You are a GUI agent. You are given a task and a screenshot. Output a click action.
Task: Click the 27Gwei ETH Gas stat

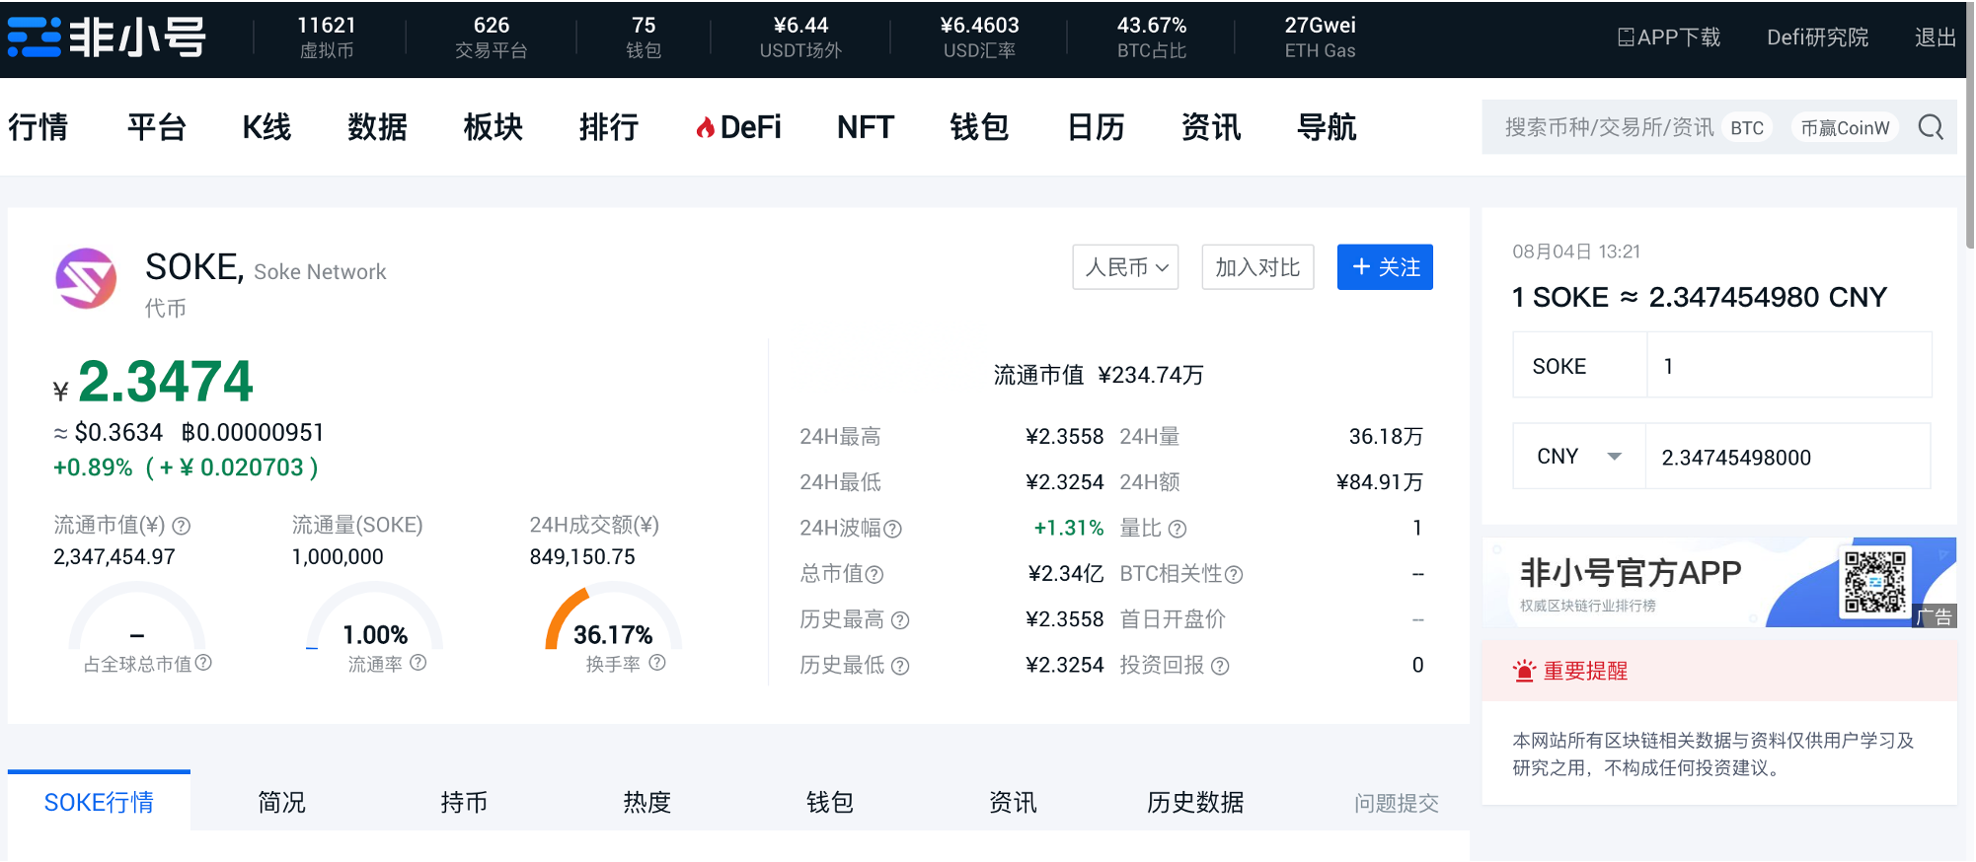point(1320,37)
